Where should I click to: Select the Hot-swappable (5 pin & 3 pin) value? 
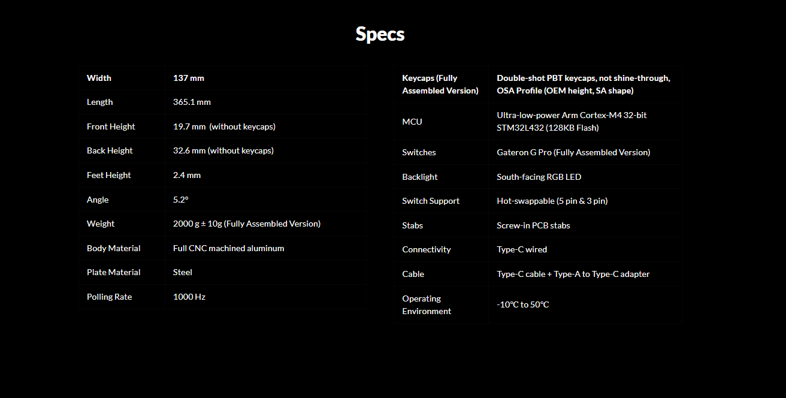[552, 201]
